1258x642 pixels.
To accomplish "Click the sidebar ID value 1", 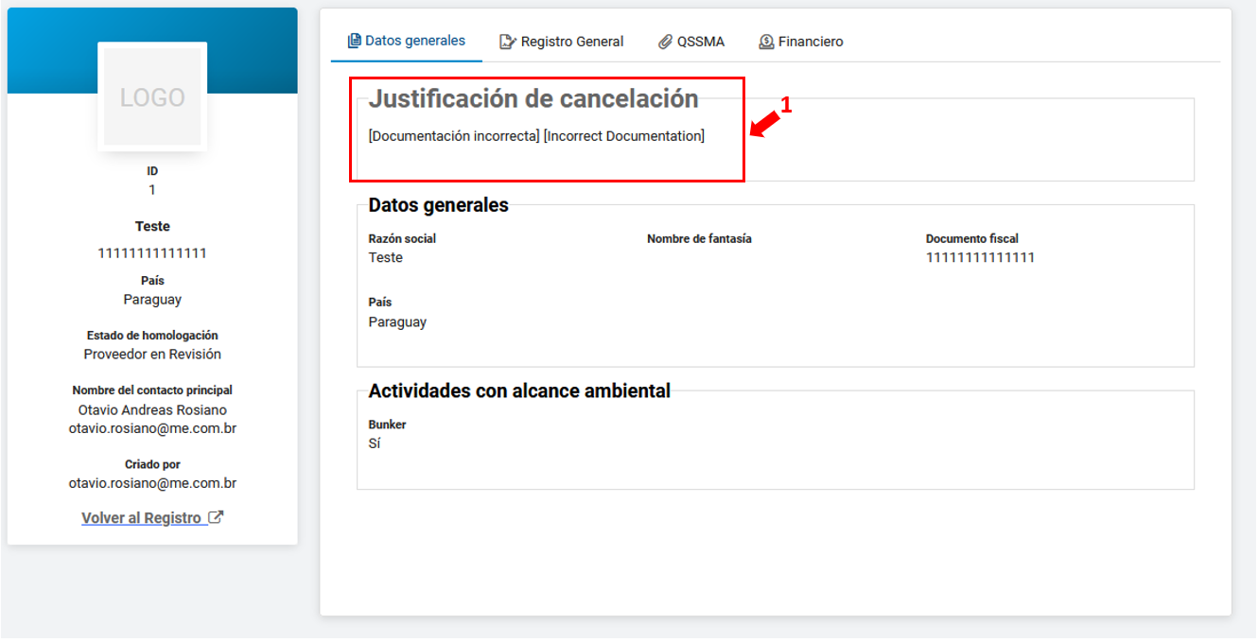I will 152,190.
